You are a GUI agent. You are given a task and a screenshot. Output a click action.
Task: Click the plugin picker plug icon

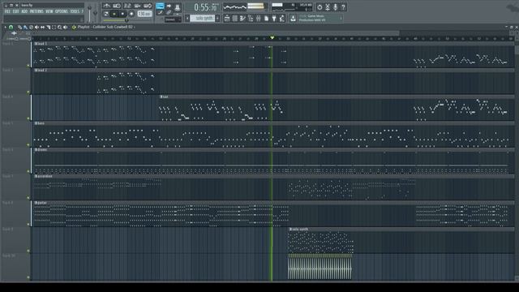coord(274,19)
